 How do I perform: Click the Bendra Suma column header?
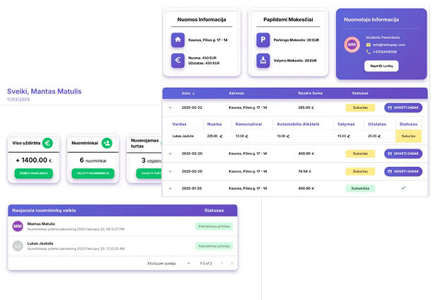click(x=311, y=93)
